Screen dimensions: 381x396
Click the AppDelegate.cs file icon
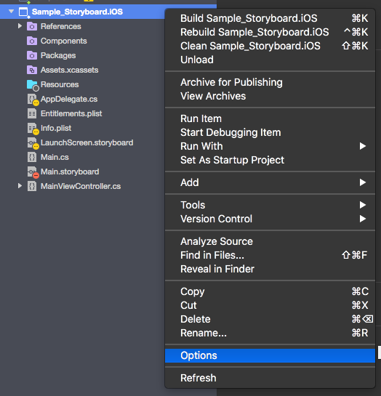pyautogui.click(x=33, y=100)
